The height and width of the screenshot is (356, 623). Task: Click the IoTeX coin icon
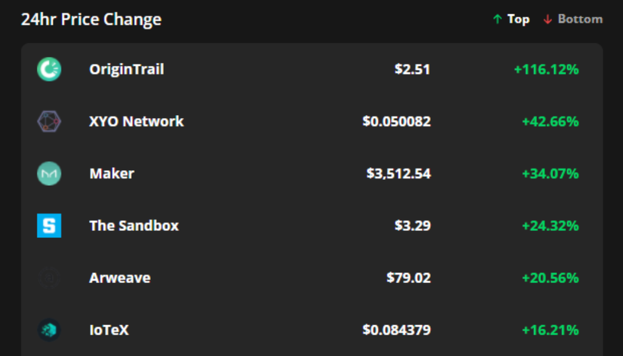(49, 330)
